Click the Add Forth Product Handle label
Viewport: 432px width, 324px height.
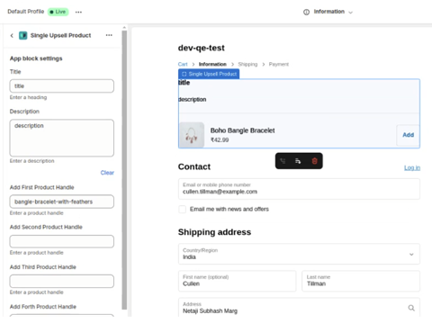(x=43, y=307)
